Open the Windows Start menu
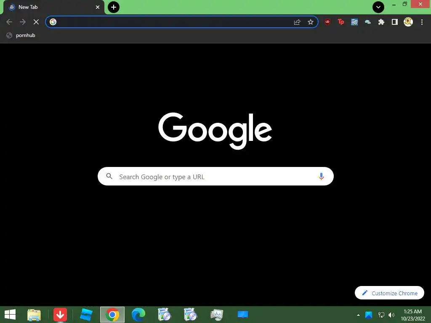The image size is (431, 323). [10, 315]
